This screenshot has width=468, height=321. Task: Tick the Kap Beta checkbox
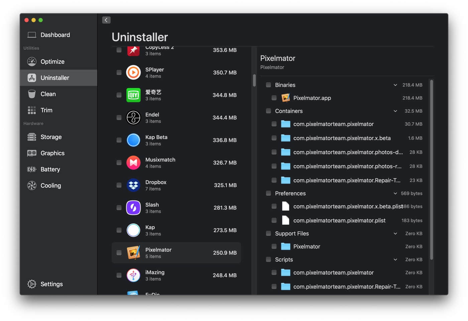point(119,140)
